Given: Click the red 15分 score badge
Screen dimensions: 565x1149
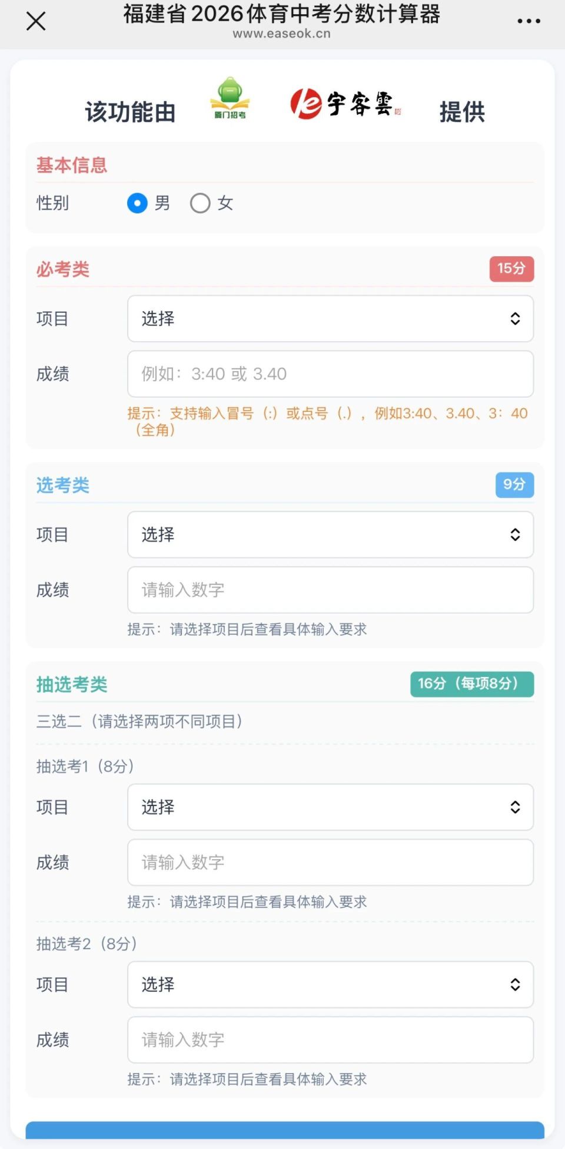Looking at the screenshot, I should click(511, 269).
